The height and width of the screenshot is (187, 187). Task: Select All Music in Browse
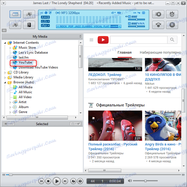click(x=25, y=92)
